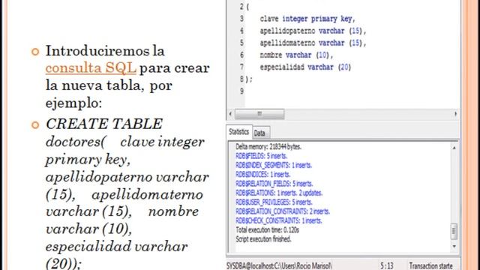Image resolution: width=480 pixels, height=270 pixels.
Task: Click the SQL editor horizontal scrollbar thumb
Action: point(259,114)
